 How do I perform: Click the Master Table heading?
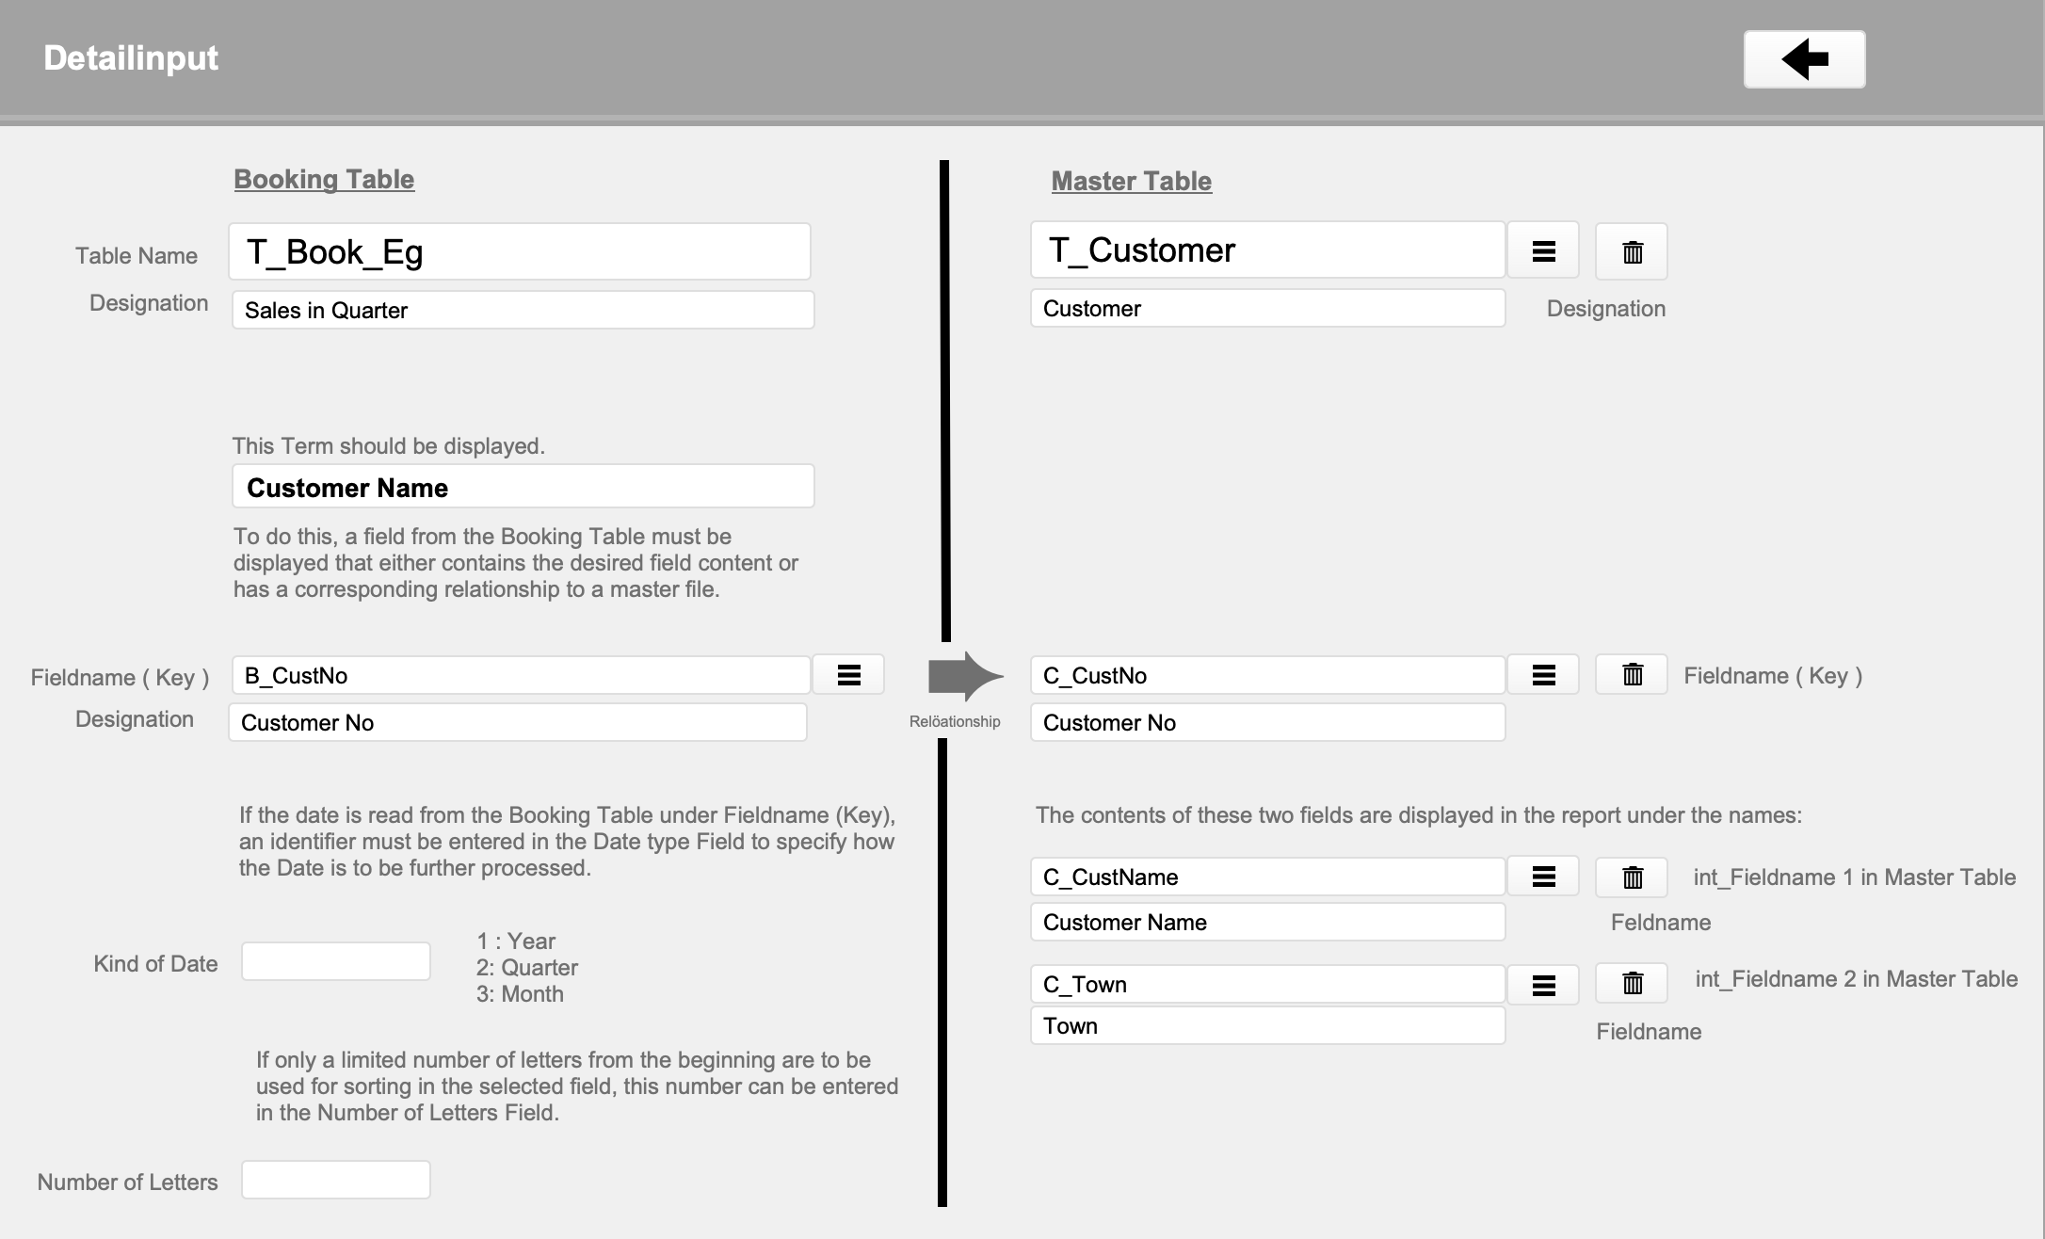coord(1131,181)
